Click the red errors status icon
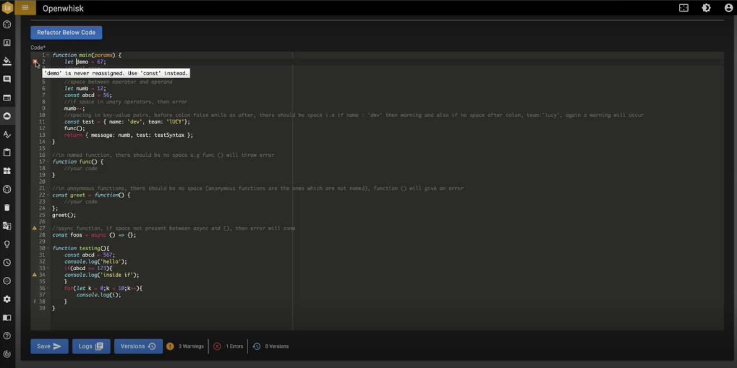The width and height of the screenshot is (737, 368). point(217,346)
